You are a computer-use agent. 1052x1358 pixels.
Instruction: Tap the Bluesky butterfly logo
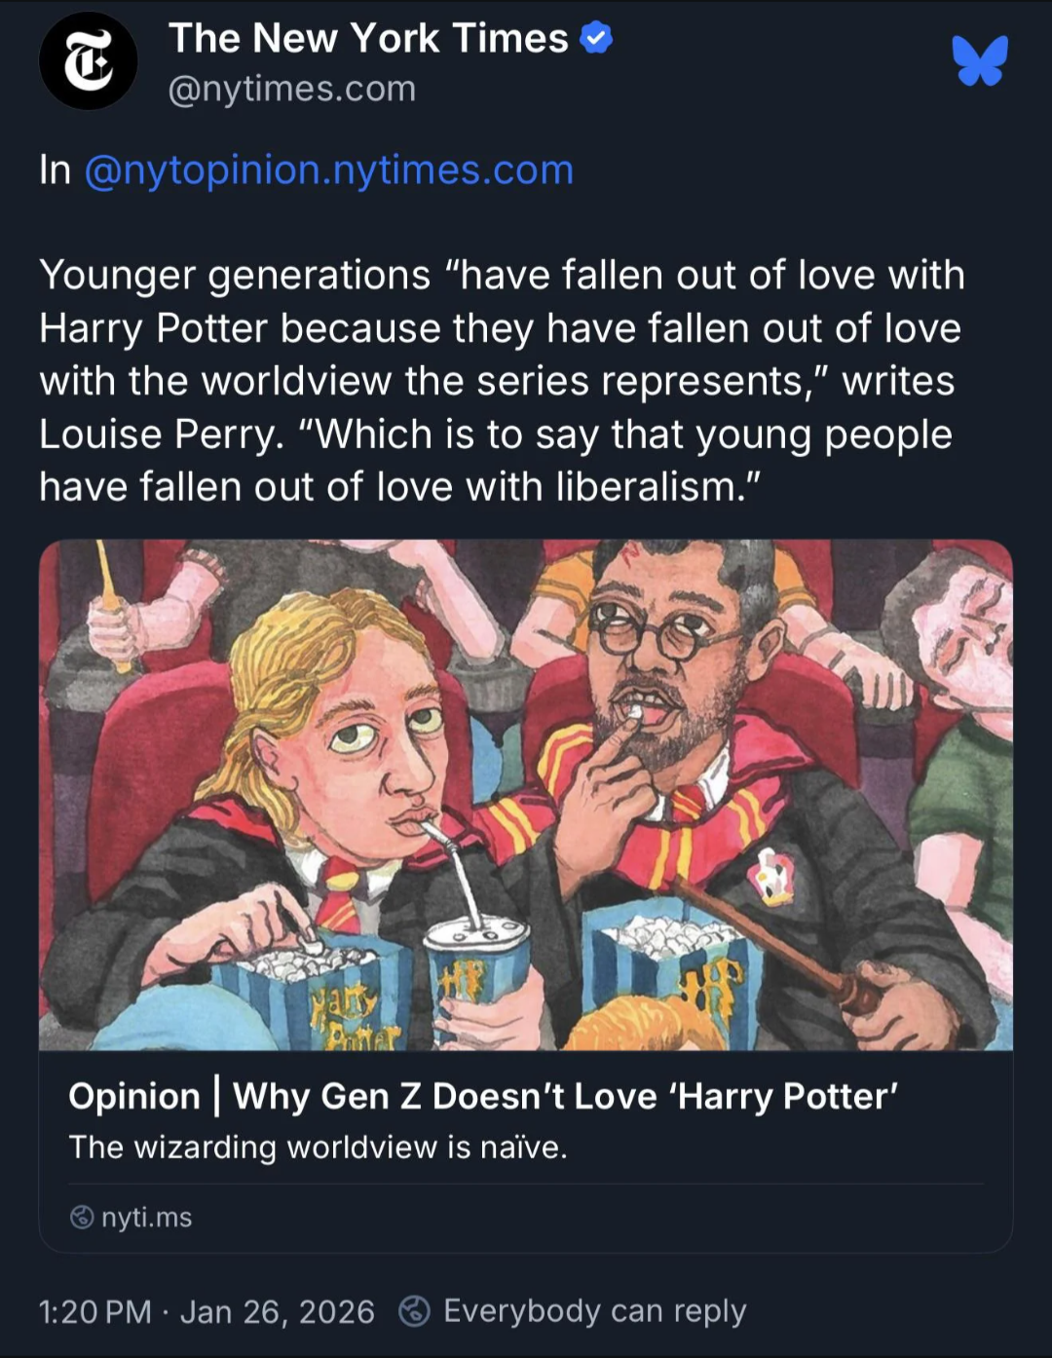tap(980, 60)
